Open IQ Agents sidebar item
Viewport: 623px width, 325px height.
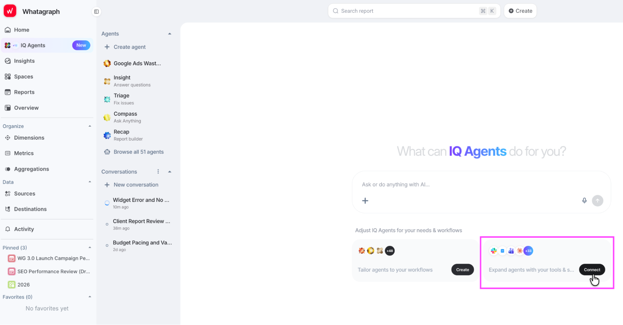pyautogui.click(x=47, y=45)
